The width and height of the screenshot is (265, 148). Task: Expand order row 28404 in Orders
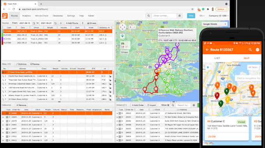point(117,136)
